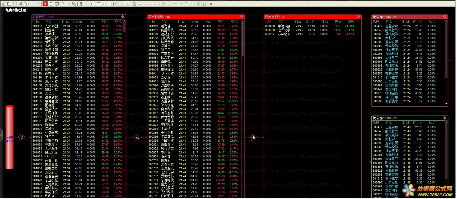Click scroll-down arrow in 状态池(1108) panel

coord(446,104)
